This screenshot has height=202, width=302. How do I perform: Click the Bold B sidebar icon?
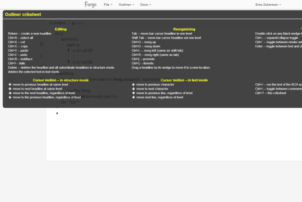tap(42, 44)
